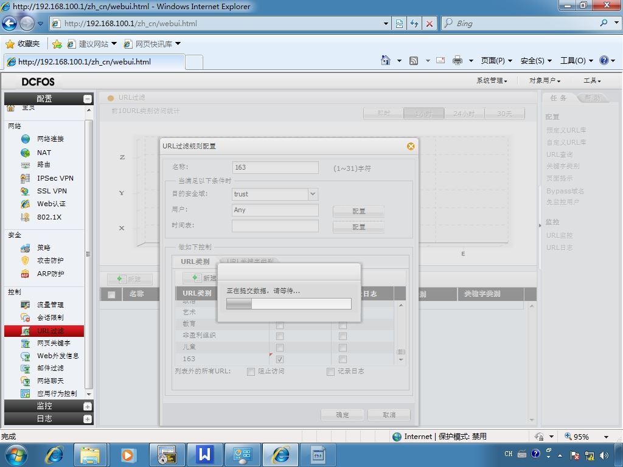The height and width of the screenshot is (467, 623).
Task: Toggle the first checkbox in the 教育 row
Action: point(280,325)
